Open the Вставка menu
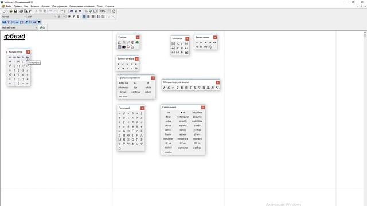 (35, 6)
